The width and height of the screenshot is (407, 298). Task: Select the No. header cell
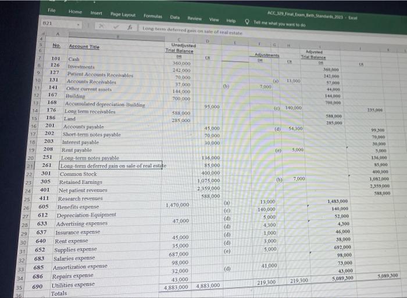coord(56,45)
